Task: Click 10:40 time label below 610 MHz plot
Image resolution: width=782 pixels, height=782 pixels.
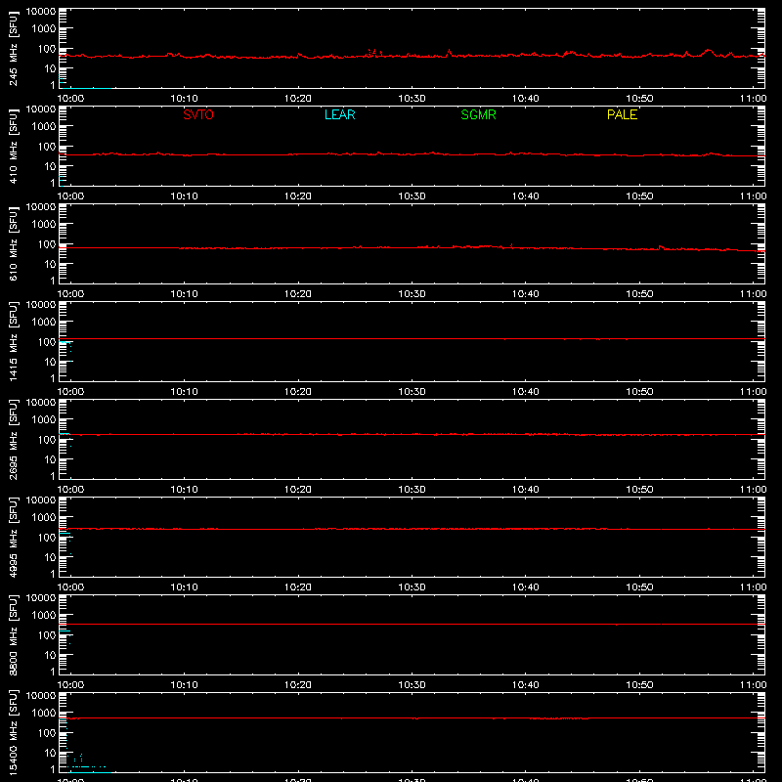Action: 525,294
